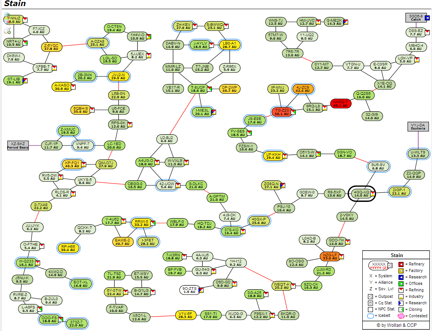
Task: Click station icon next to LGK-VP
Action: click(x=417, y=60)
